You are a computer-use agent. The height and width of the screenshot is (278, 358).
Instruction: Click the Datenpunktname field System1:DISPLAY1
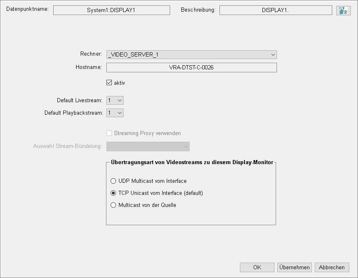[x=111, y=10]
